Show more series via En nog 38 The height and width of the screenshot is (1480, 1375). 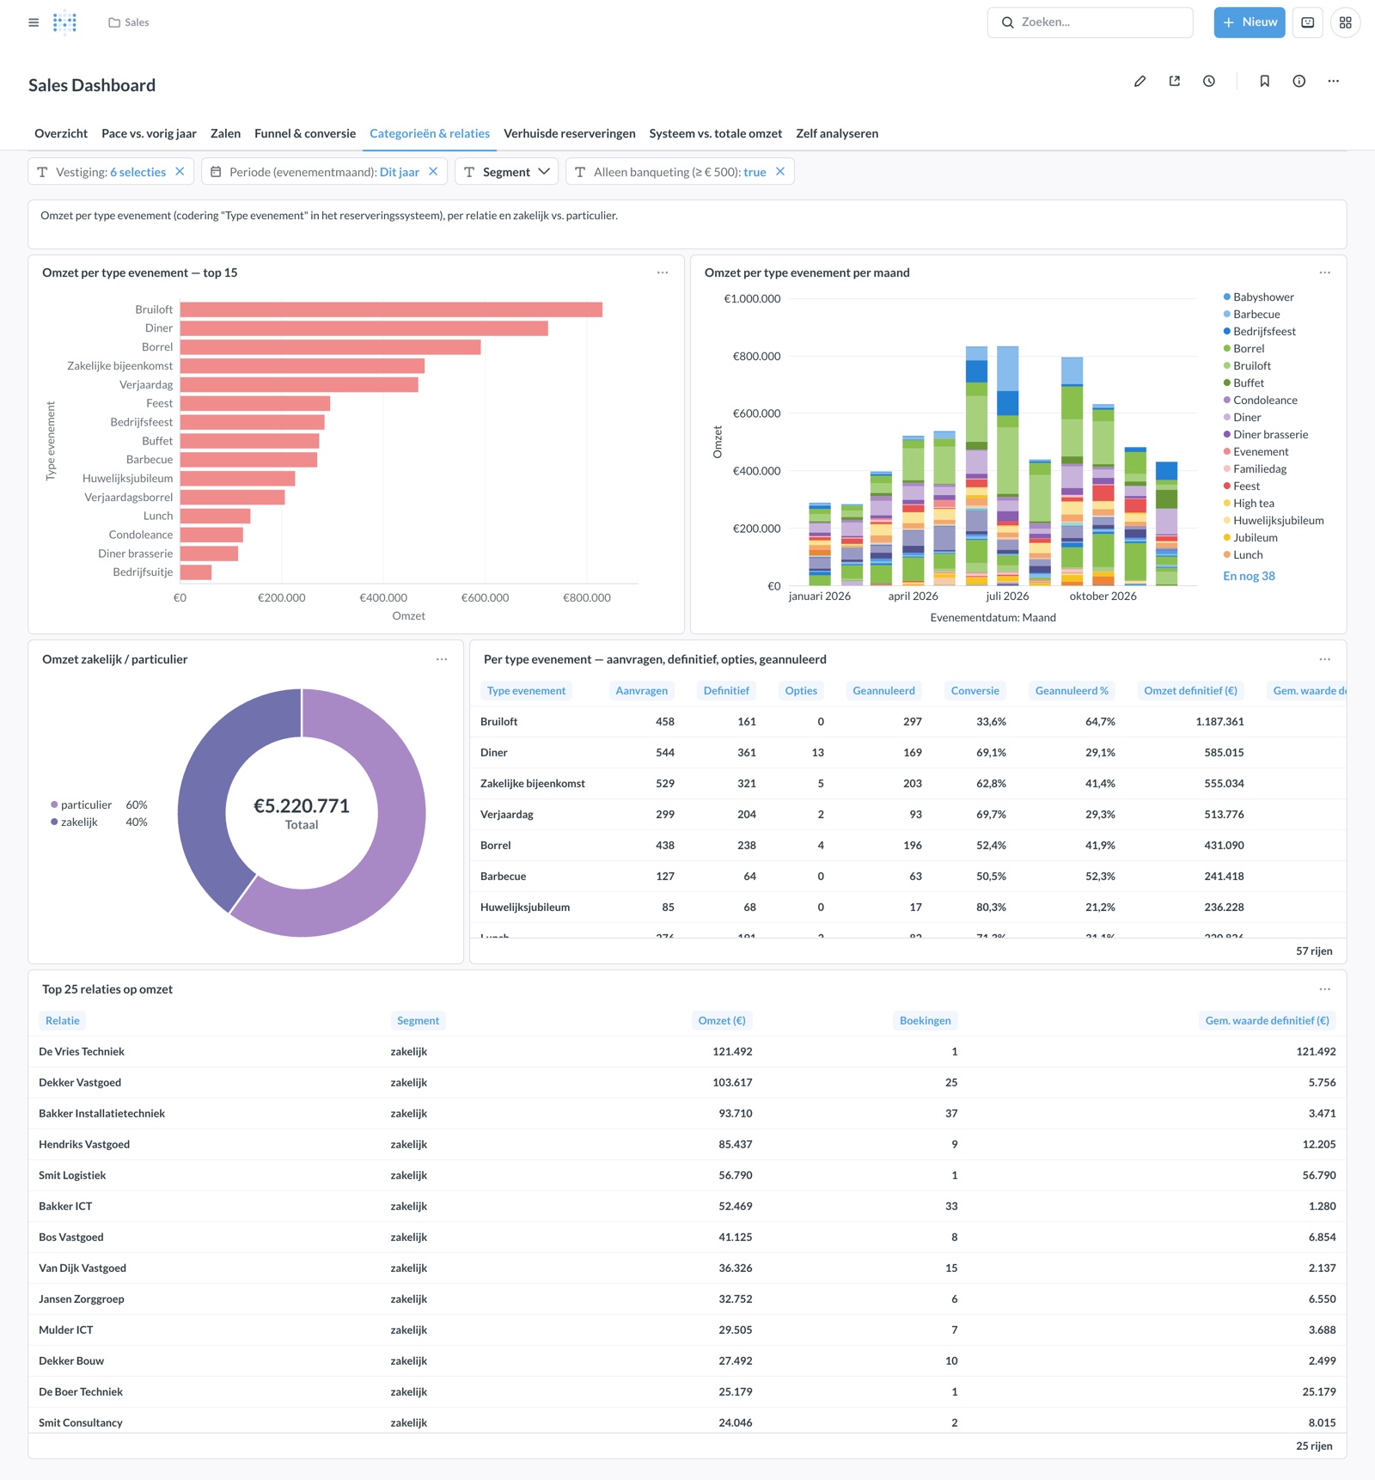1249,577
